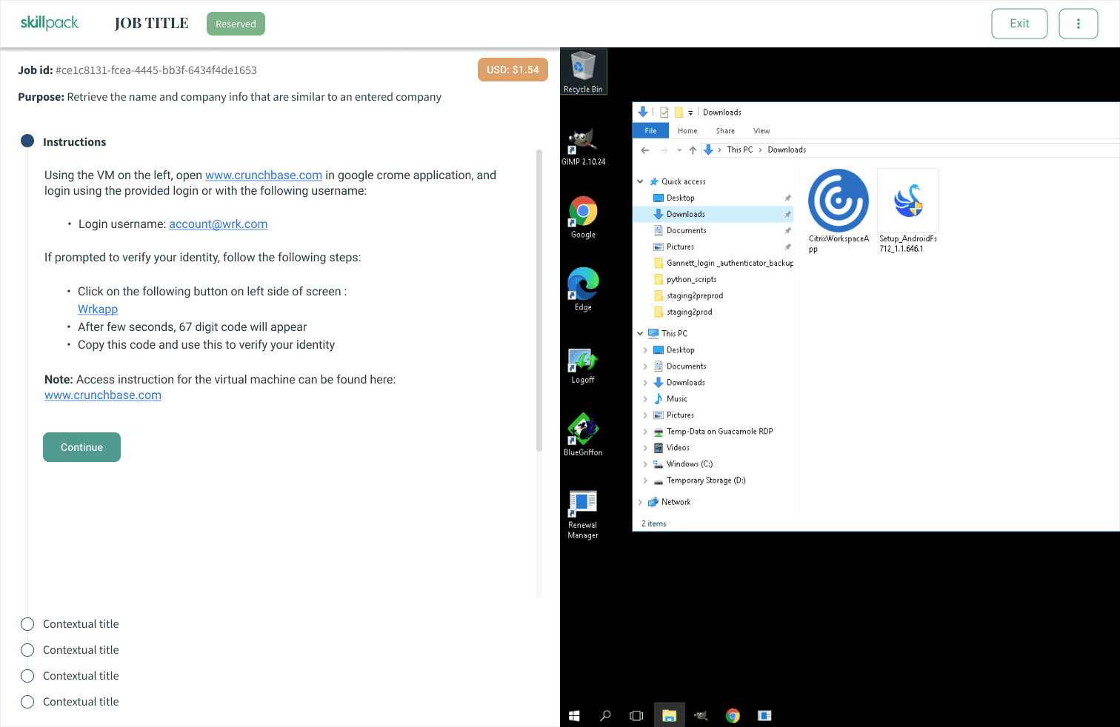Go back in File Explorer

tap(645, 150)
